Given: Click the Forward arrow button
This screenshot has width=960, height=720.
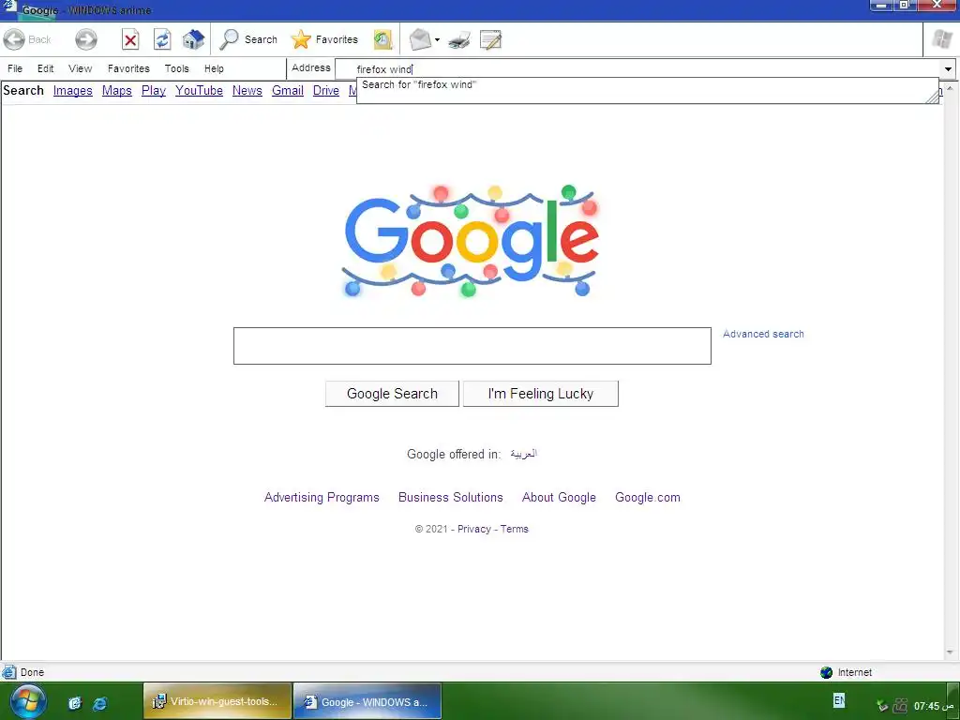Looking at the screenshot, I should 85,39.
